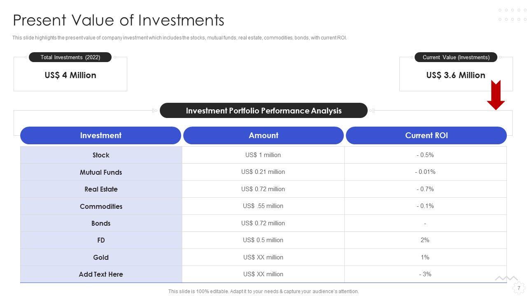Click the red downward arrow

pos(496,95)
